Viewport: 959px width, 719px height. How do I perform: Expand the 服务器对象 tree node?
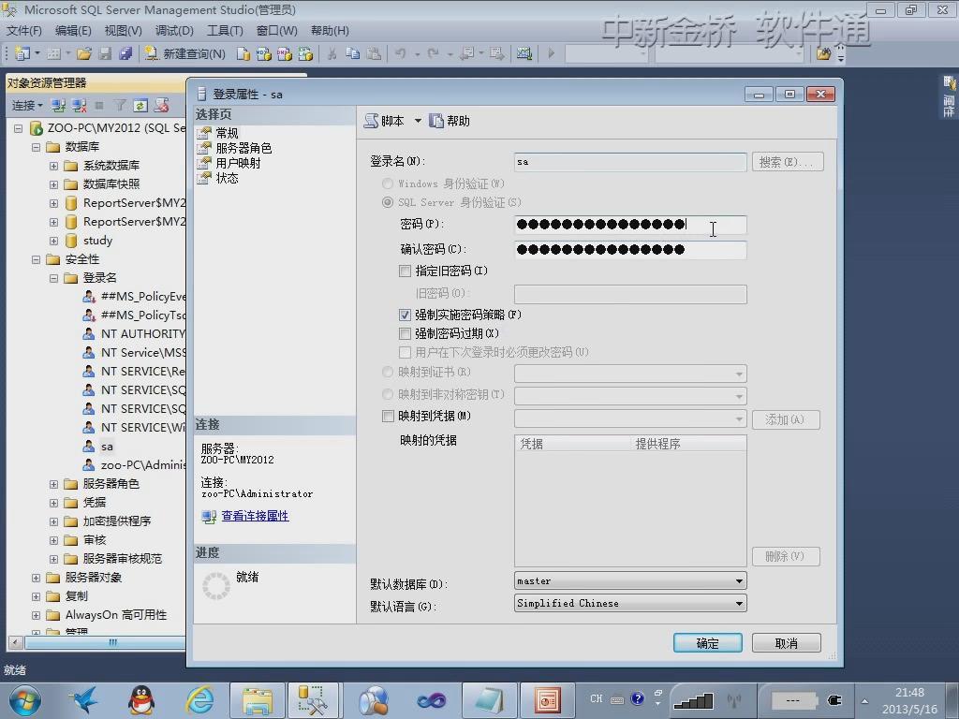(37, 578)
